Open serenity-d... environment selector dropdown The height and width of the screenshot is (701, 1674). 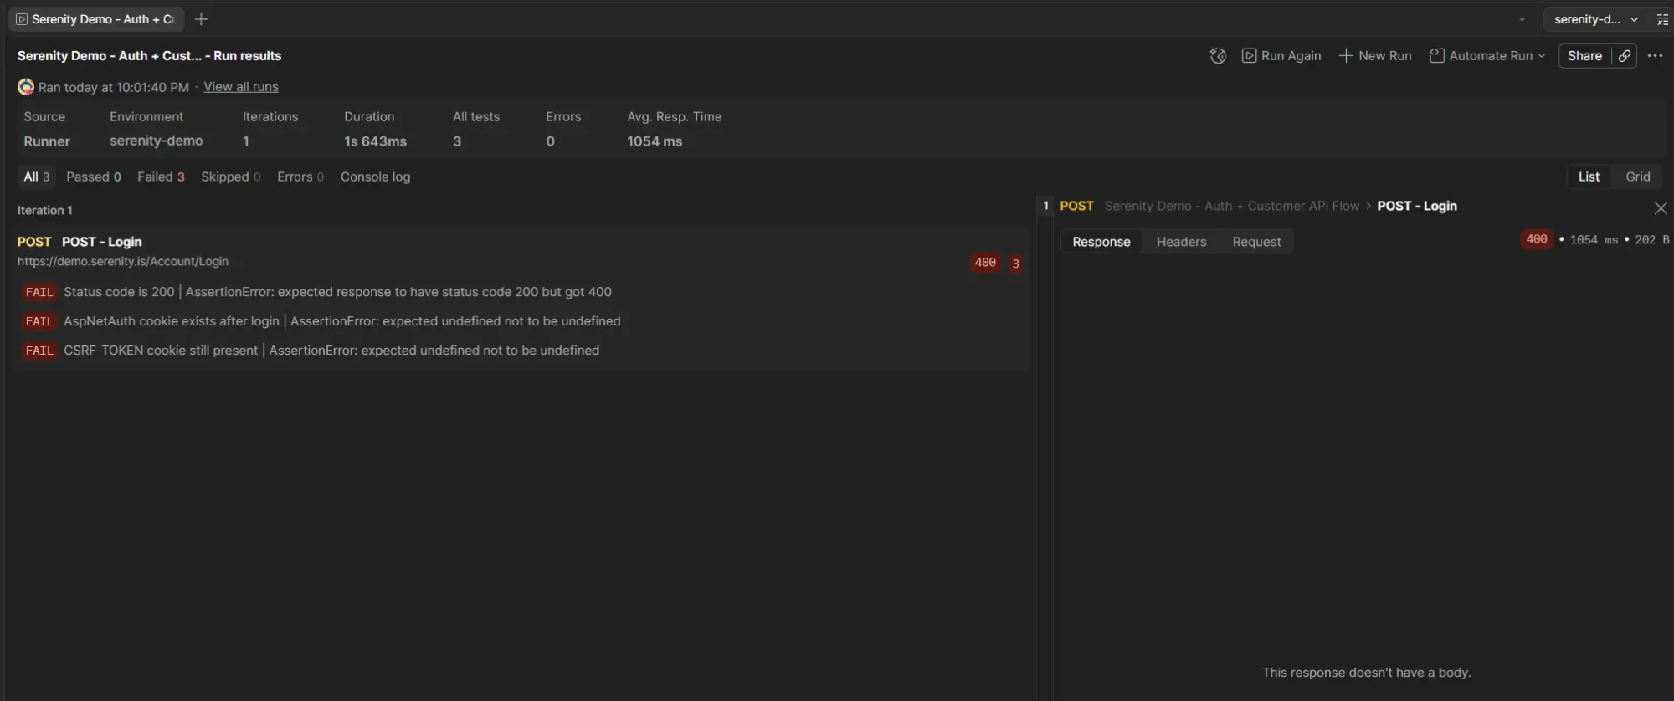coord(1595,19)
